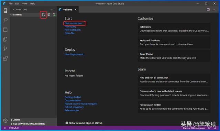Click the errors and warnings status indicator
220x131 pixels.
coord(14,128)
